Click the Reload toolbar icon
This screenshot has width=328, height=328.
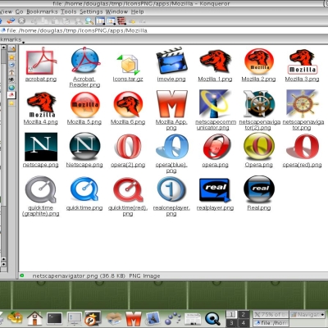tap(11, 20)
